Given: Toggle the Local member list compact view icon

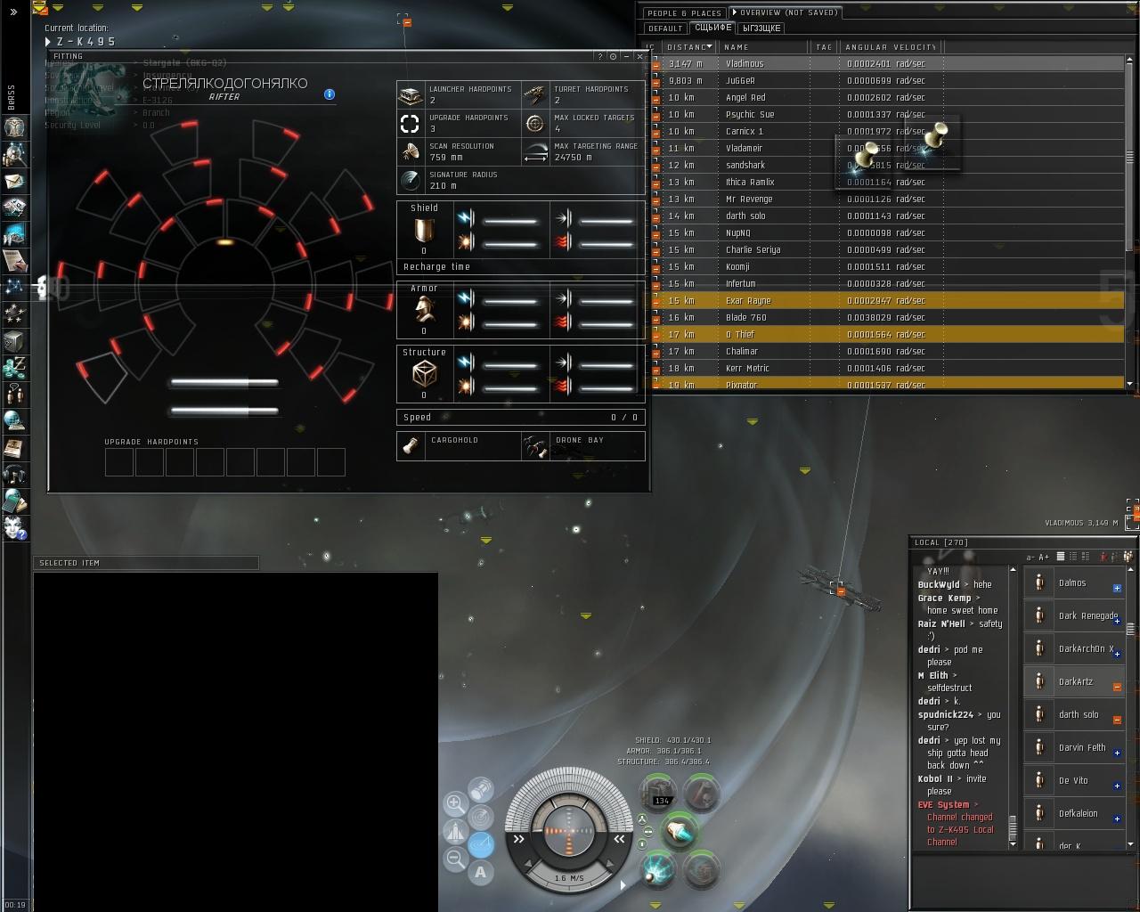Looking at the screenshot, I should pos(1074,557).
